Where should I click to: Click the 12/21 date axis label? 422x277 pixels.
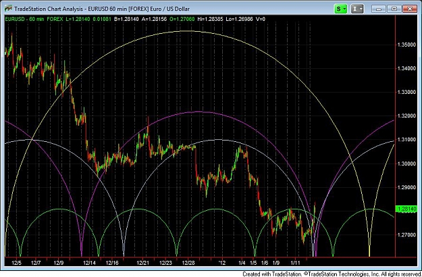tap(143, 263)
